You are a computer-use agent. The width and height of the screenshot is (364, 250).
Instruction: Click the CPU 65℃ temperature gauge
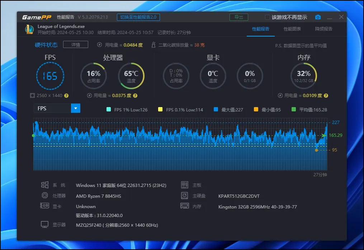coord(131,76)
